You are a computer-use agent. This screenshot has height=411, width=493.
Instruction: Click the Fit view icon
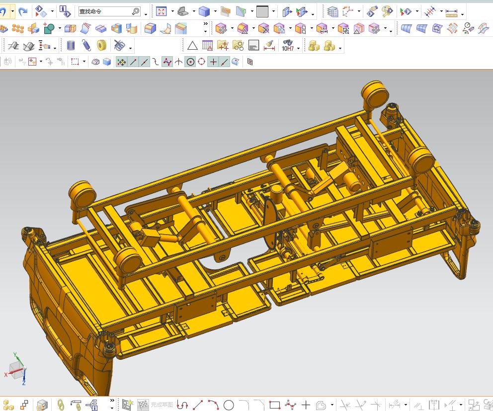pyautogui.click(x=162, y=12)
